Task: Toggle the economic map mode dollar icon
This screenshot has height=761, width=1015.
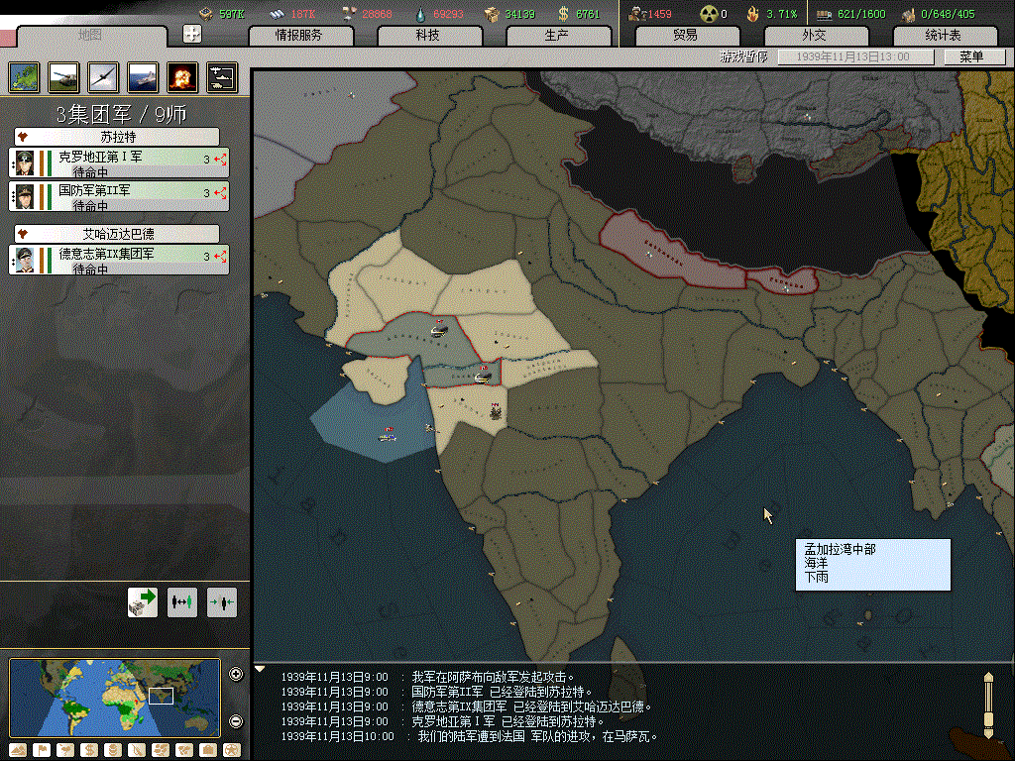Action: (x=88, y=750)
